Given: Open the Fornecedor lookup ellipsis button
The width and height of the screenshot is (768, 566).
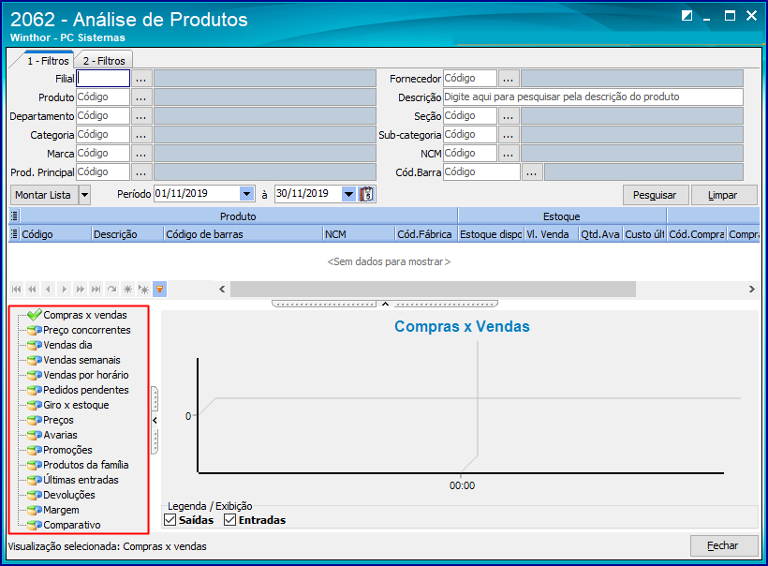Looking at the screenshot, I should click(x=508, y=79).
